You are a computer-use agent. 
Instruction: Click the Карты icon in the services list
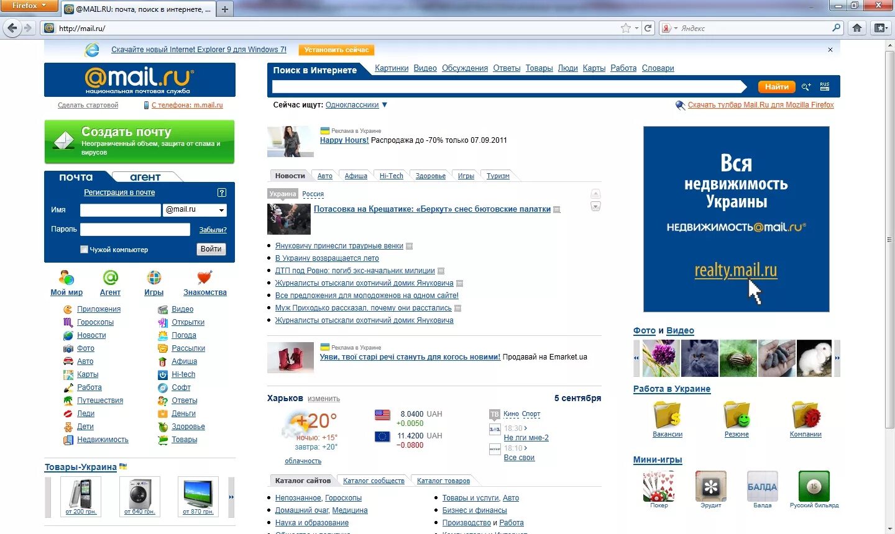[68, 374]
